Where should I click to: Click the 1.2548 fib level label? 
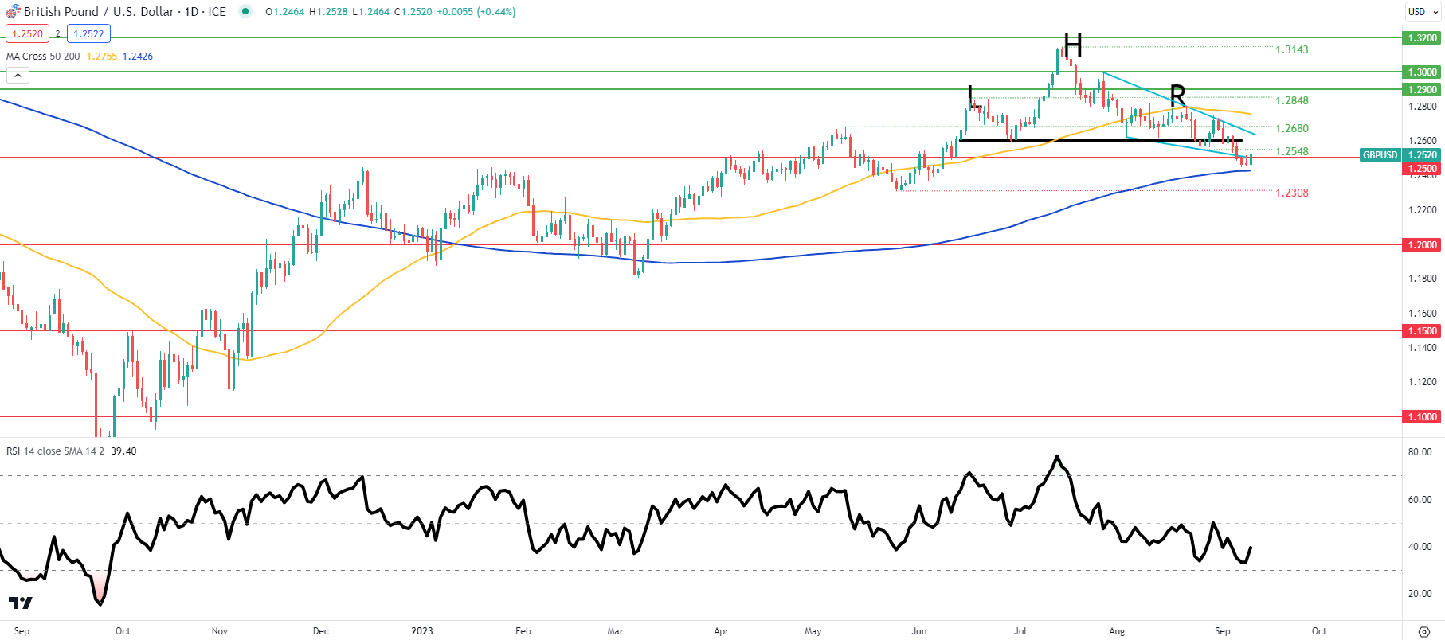point(1292,151)
